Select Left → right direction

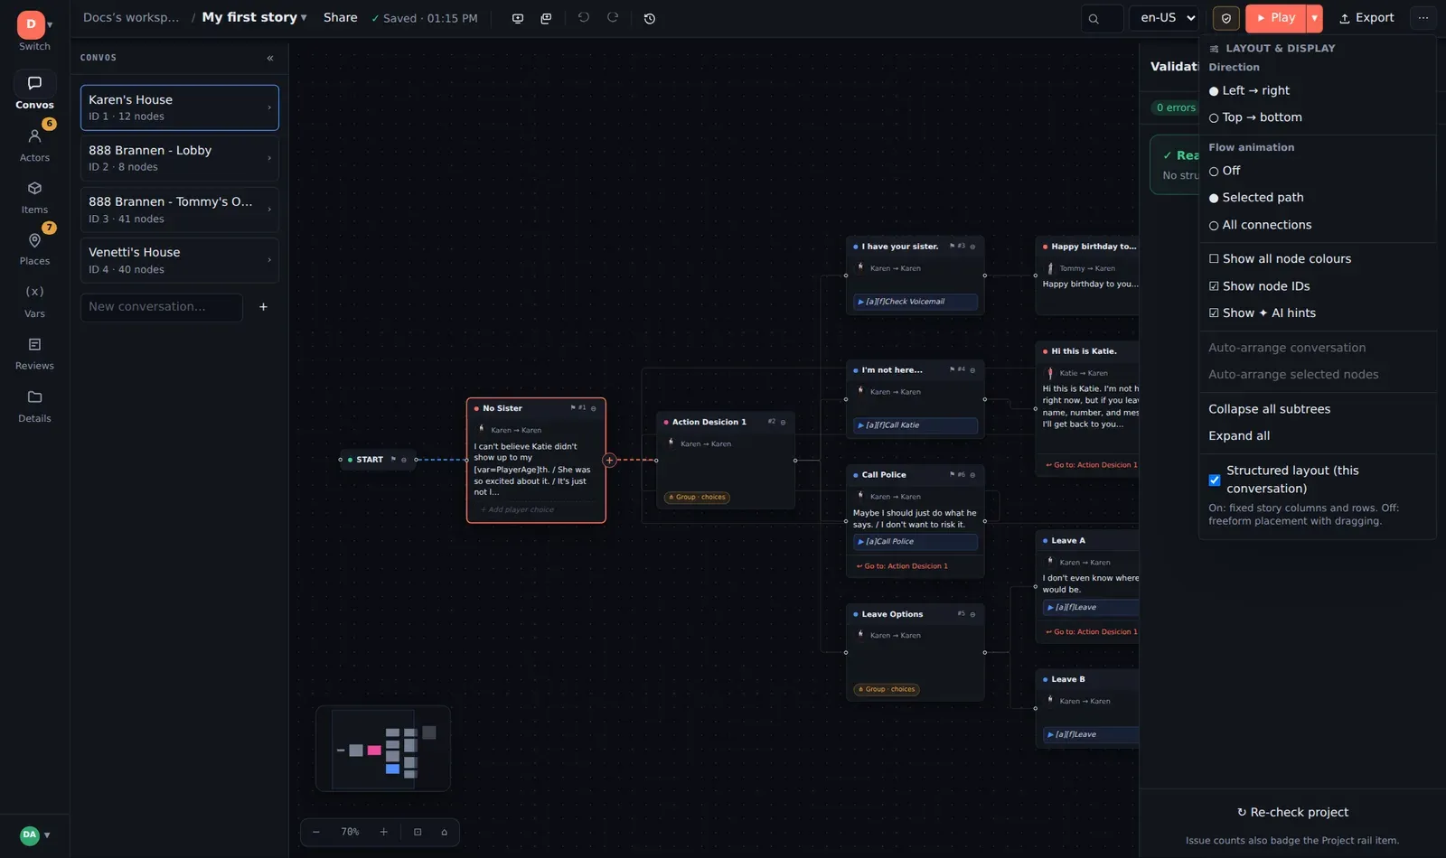1249,90
